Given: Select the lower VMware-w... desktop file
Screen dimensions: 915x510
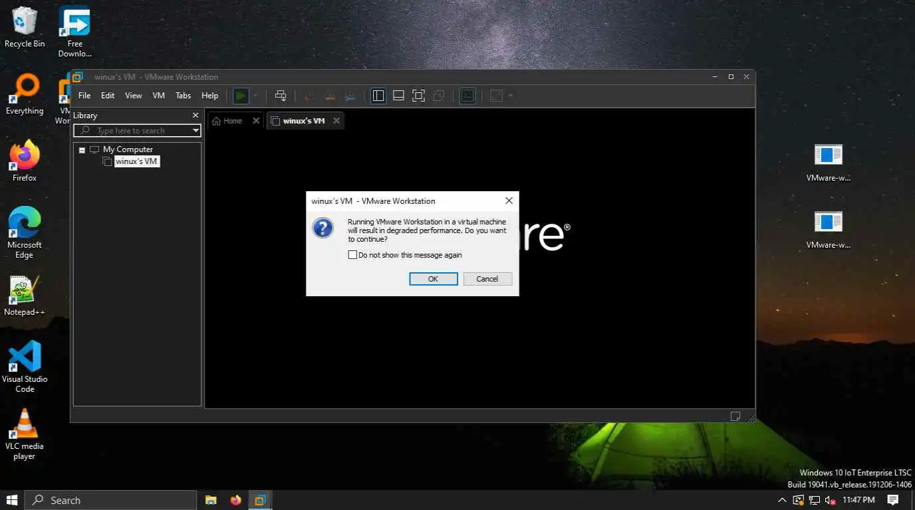Looking at the screenshot, I should point(829,230).
